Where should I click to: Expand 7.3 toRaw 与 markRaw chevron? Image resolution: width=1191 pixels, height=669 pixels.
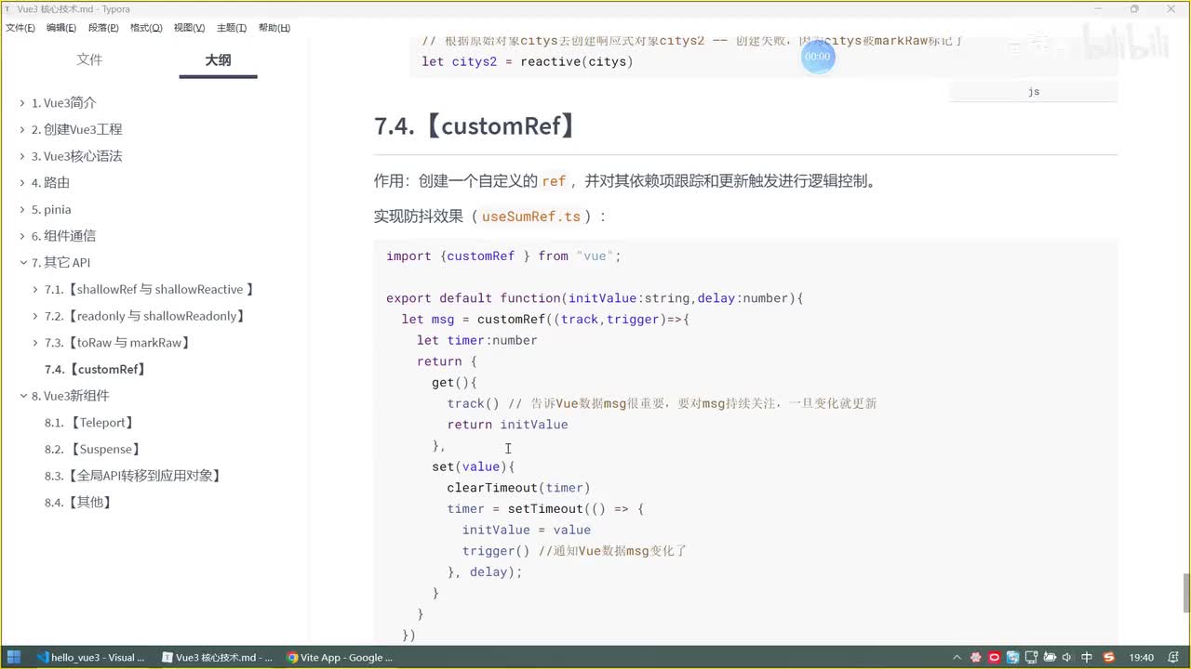(x=35, y=343)
